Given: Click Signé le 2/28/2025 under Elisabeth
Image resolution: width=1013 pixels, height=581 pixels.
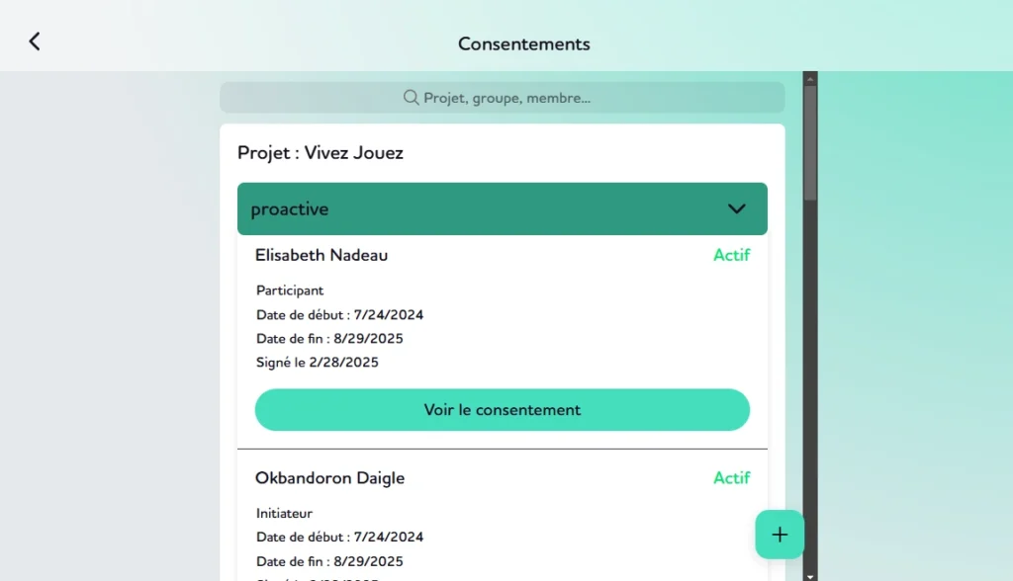Looking at the screenshot, I should click(318, 363).
